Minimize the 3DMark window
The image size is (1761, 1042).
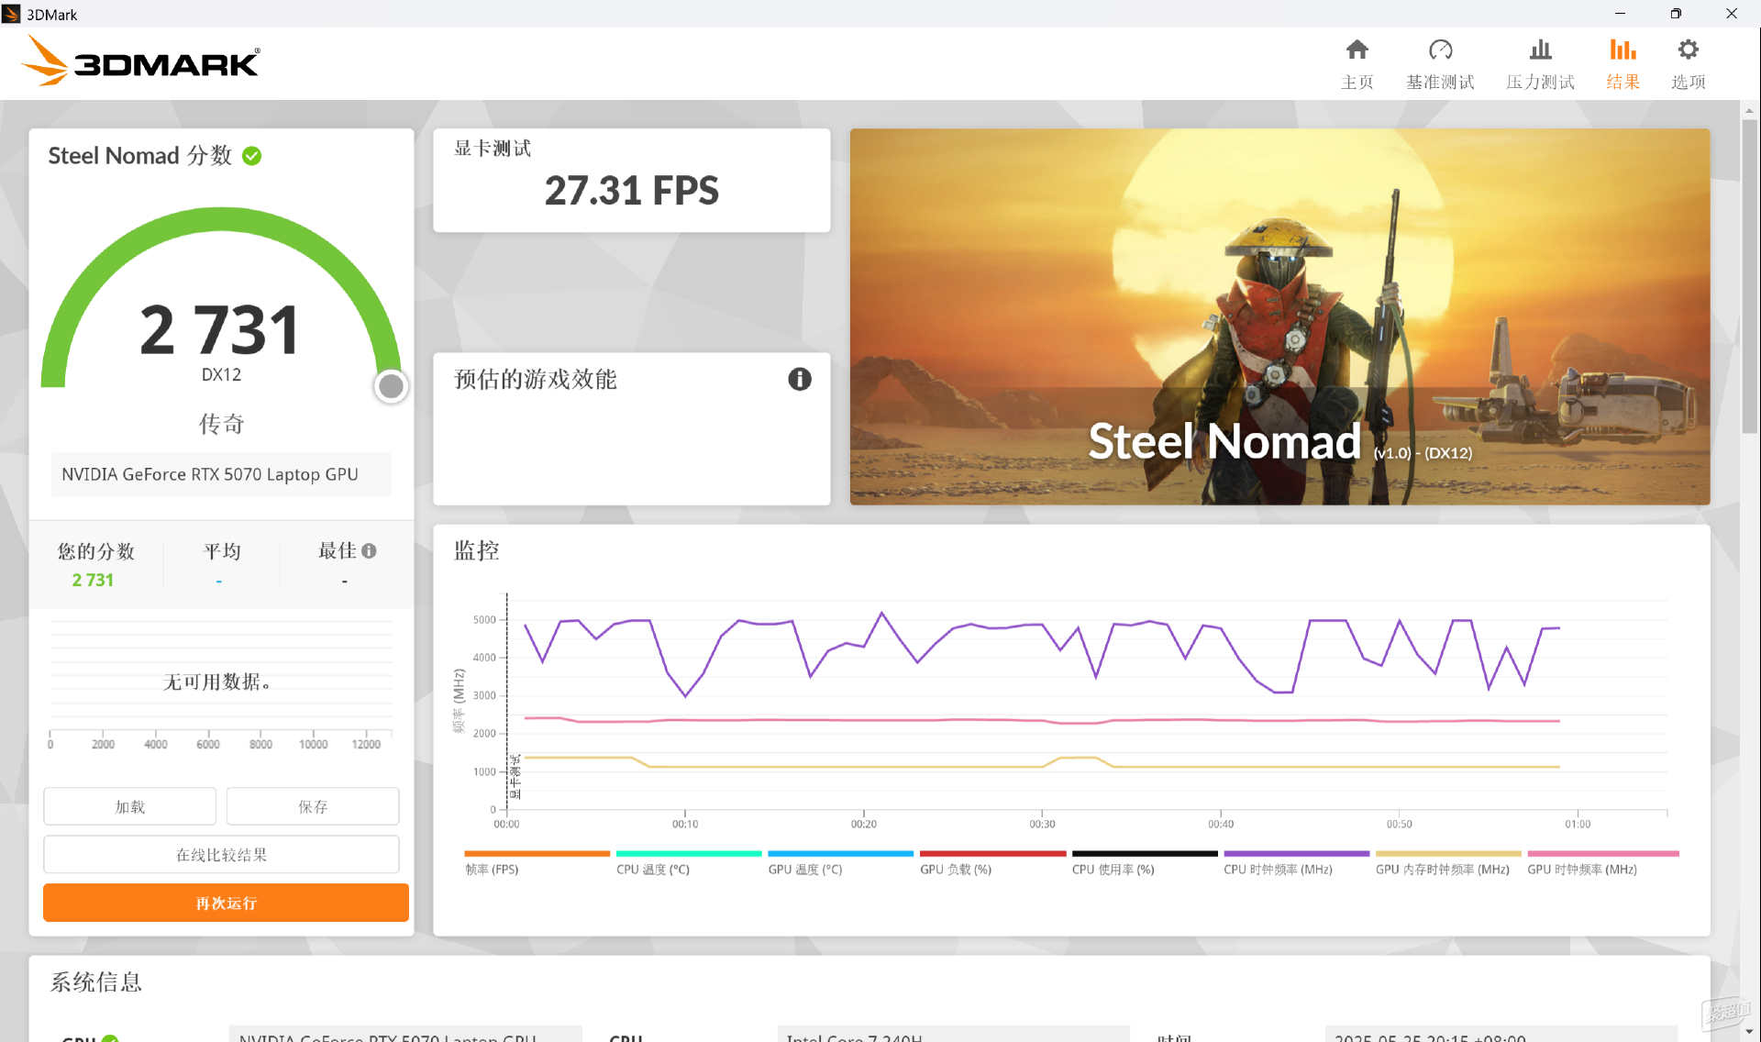[x=1620, y=14]
